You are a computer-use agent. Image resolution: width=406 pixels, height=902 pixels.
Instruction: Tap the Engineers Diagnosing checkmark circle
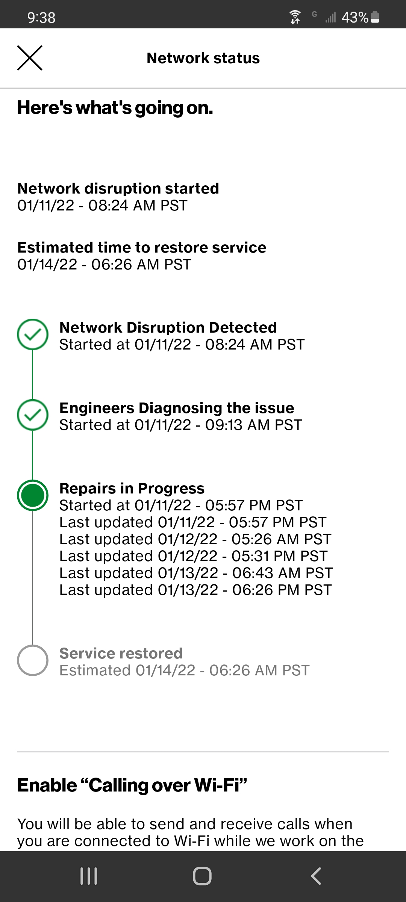(33, 415)
